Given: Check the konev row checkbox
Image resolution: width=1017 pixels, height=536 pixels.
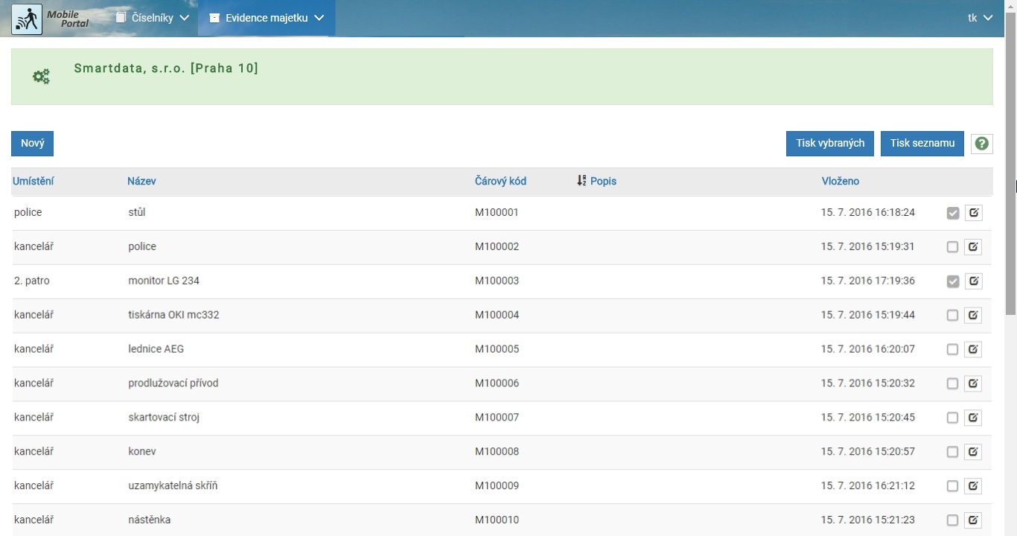Looking at the screenshot, I should (x=952, y=452).
